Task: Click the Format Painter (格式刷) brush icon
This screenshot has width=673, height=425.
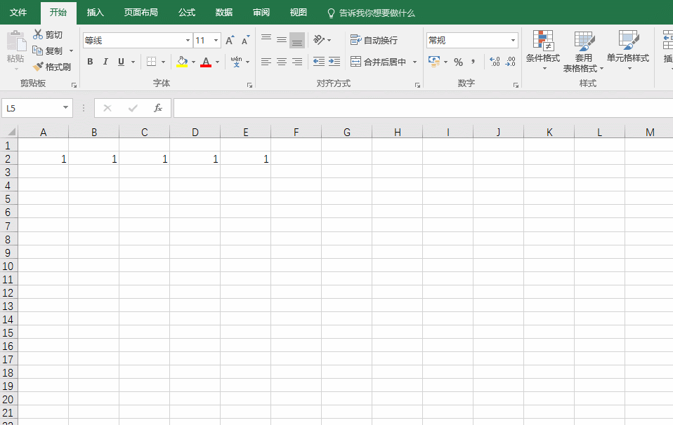Action: pyautogui.click(x=39, y=67)
